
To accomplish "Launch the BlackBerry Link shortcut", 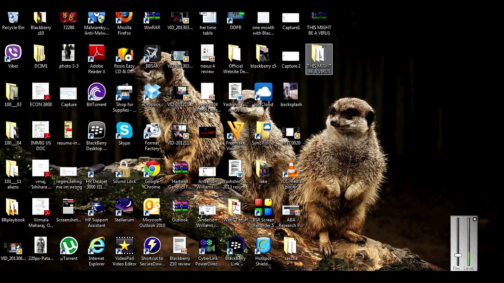I will pyautogui.click(x=235, y=252).
